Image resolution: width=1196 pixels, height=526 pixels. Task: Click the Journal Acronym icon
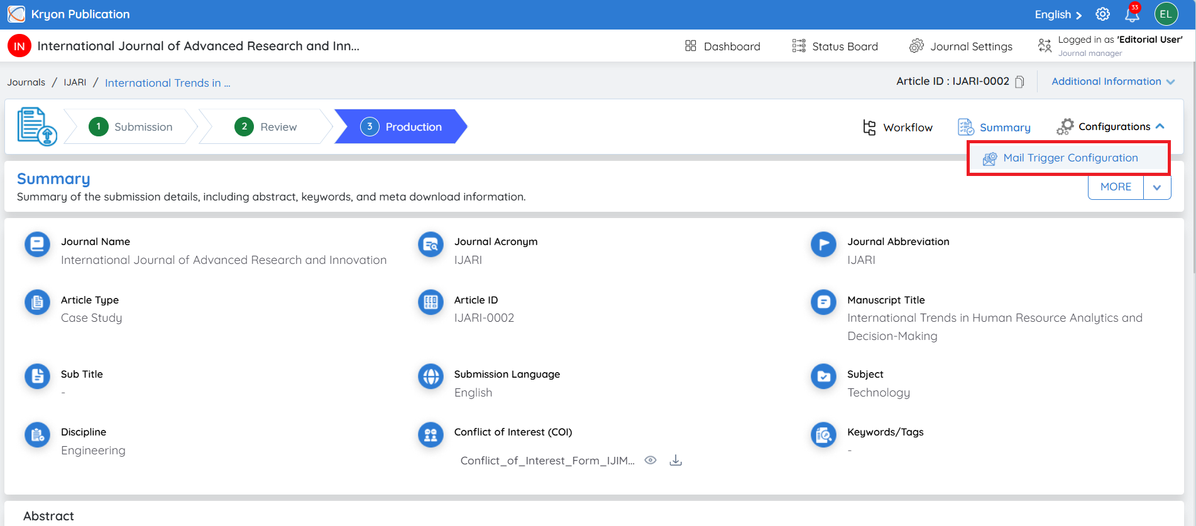(431, 244)
